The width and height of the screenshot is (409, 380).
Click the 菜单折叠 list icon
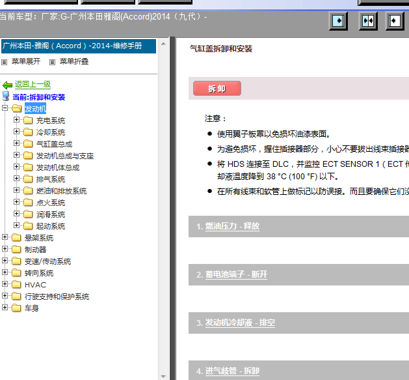[x=53, y=62]
